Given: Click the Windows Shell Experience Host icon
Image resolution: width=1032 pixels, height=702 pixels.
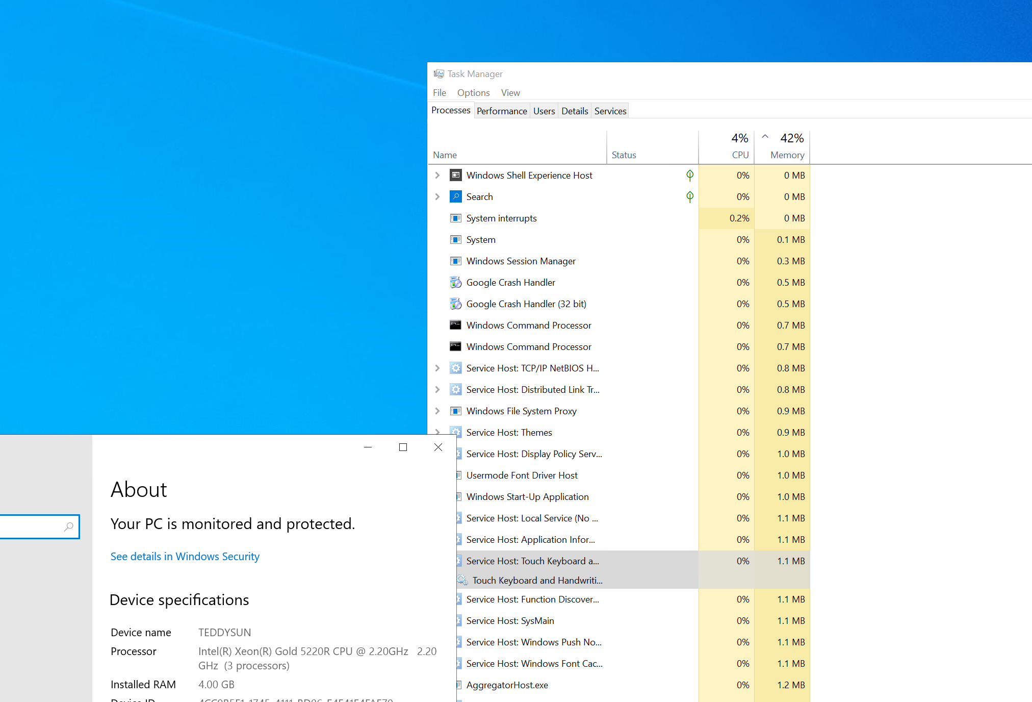Looking at the screenshot, I should coord(456,175).
